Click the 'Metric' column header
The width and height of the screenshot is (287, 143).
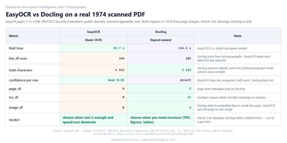pyautogui.click(x=14, y=36)
